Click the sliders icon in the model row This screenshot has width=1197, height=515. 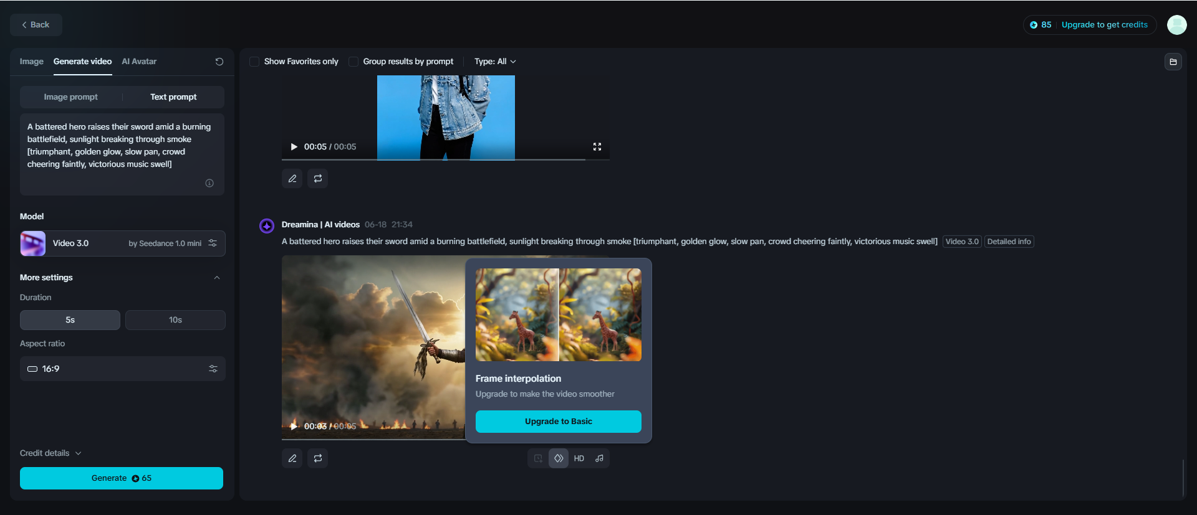pyautogui.click(x=213, y=243)
